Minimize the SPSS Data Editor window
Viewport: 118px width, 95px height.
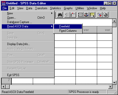[x=106, y=3]
